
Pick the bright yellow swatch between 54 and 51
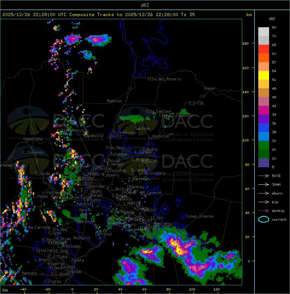[264, 75]
